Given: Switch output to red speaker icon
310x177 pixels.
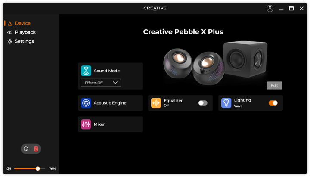Looking at the screenshot, I should (36, 149).
